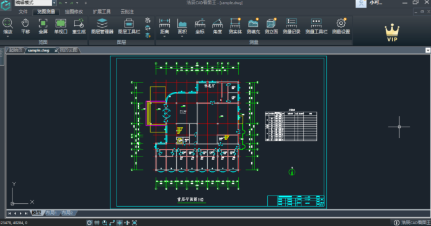Open the 文件 file menu
431x226 pixels.
point(23,12)
